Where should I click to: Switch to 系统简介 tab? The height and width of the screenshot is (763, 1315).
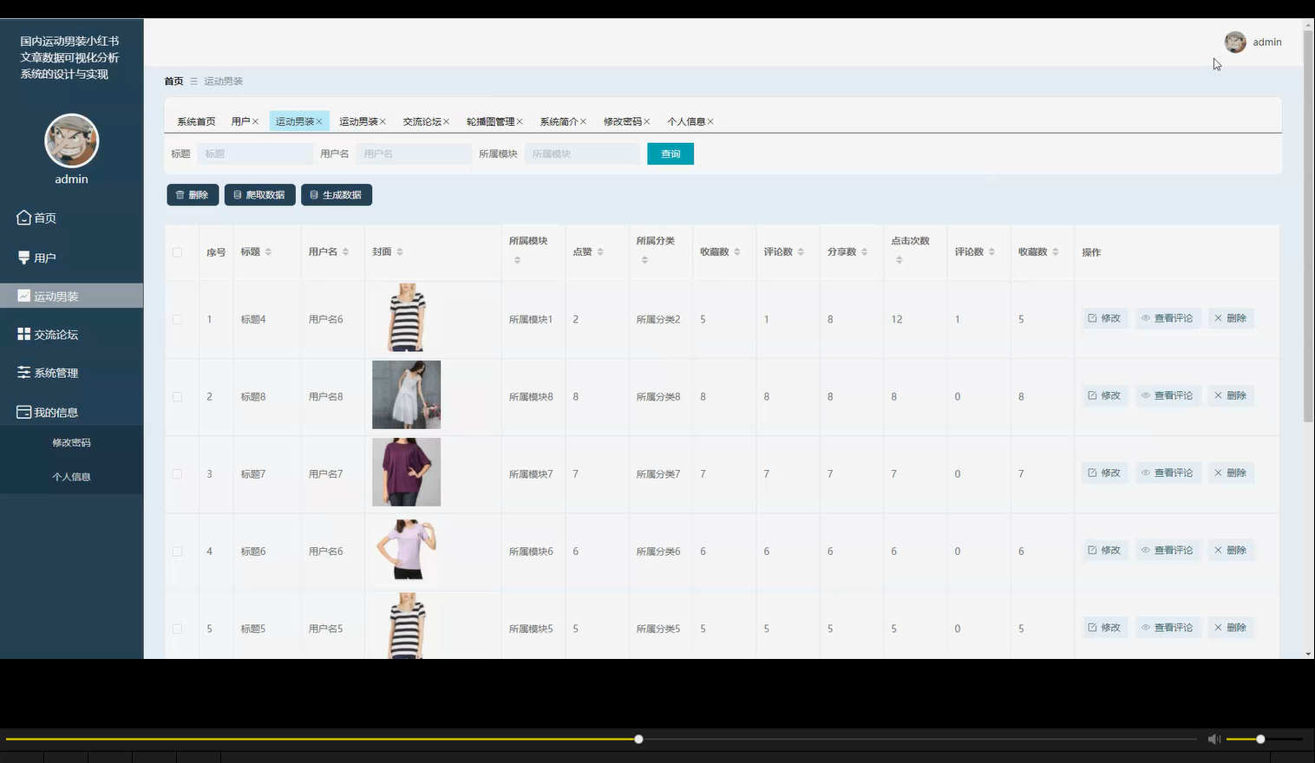(x=559, y=121)
